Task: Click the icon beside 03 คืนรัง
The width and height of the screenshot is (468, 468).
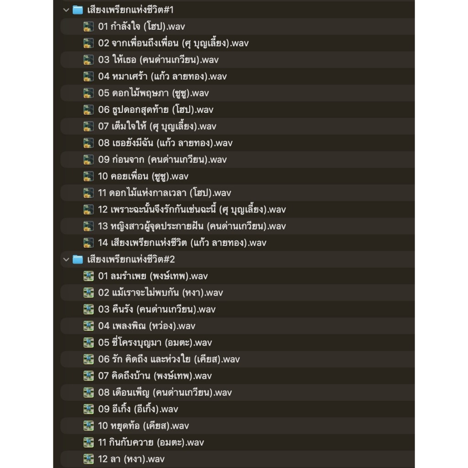Action: pyautogui.click(x=88, y=309)
